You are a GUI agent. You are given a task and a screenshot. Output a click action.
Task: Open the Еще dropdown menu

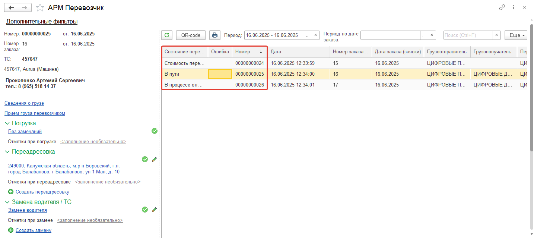click(516, 35)
